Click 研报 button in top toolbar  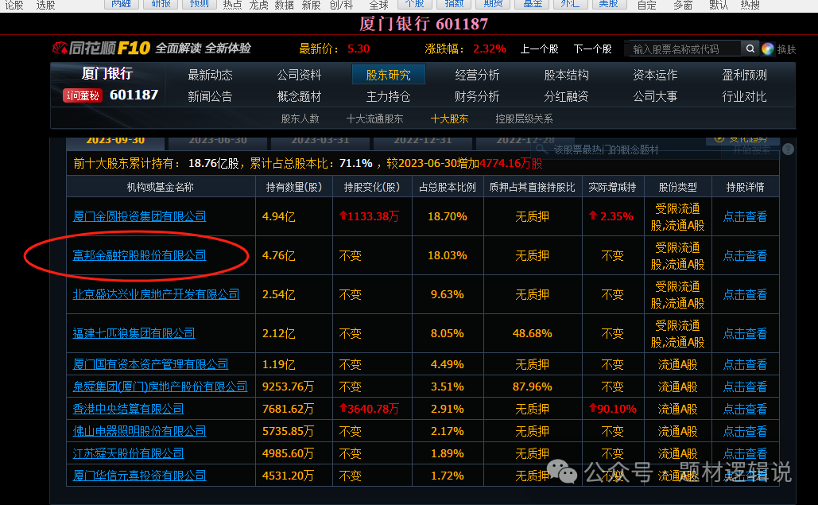tap(161, 4)
